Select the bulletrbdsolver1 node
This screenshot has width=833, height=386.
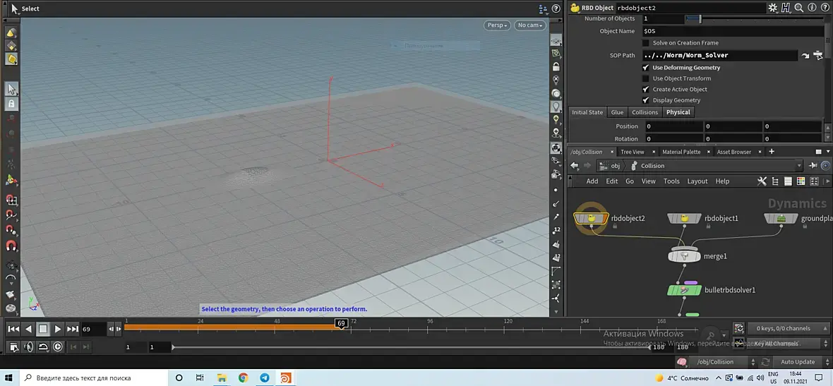[683, 290]
